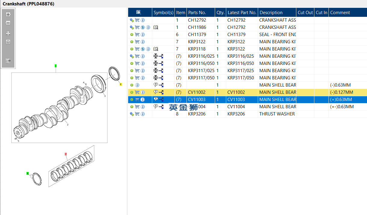The width and height of the screenshot is (367, 215).
Task: Click the (+-)0.63MM comment cell
Action: click(348, 107)
